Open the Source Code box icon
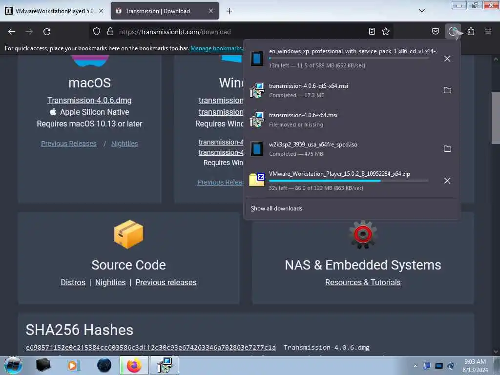Image resolution: width=500 pixels, height=375 pixels. coord(129,234)
